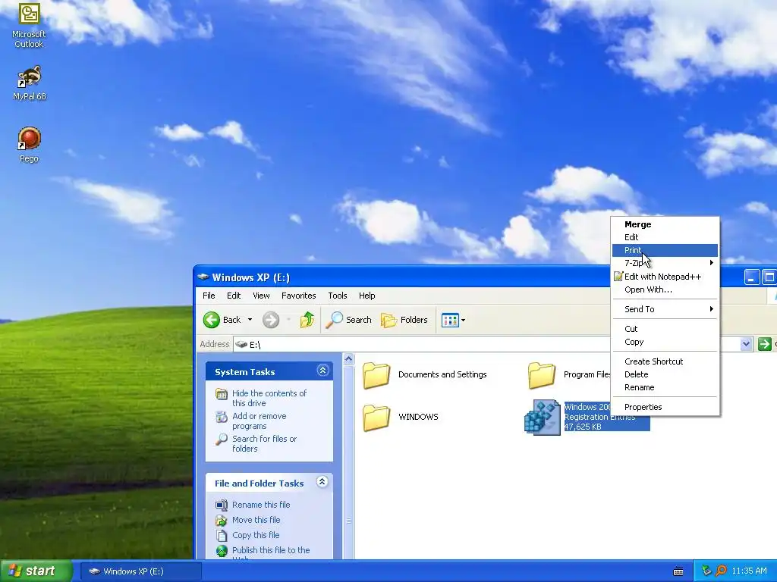777x582 pixels.
Task: Open the Start menu
Action: pyautogui.click(x=36, y=571)
